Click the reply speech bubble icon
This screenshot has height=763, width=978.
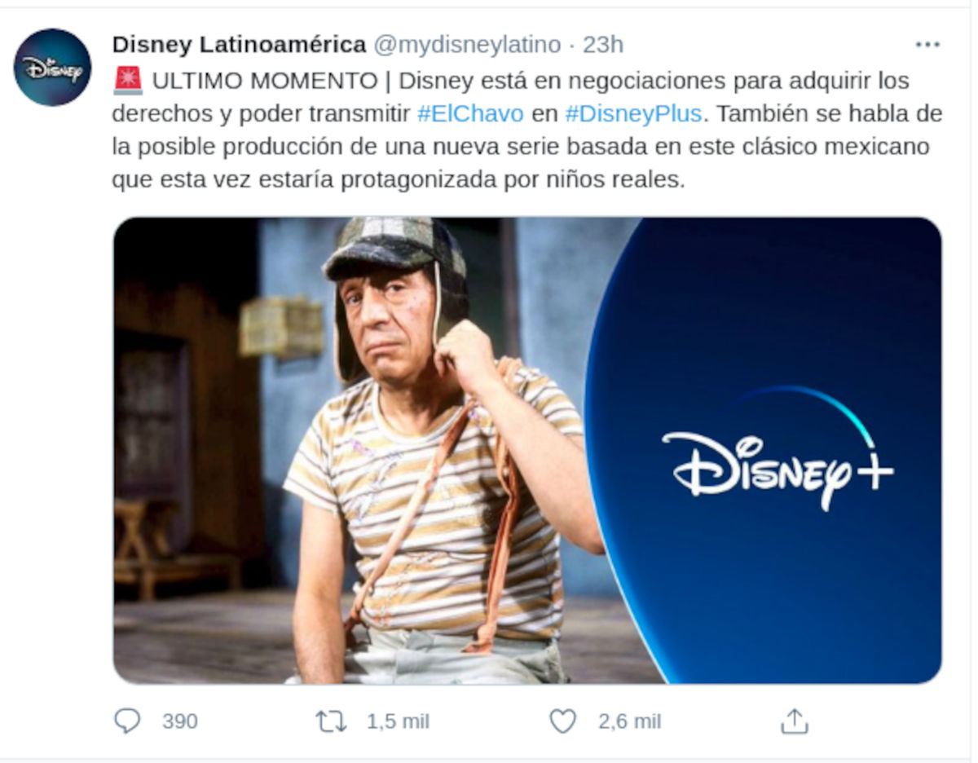(x=127, y=721)
